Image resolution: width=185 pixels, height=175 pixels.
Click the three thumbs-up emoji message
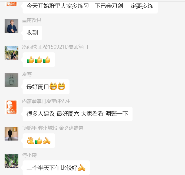[39, 60]
